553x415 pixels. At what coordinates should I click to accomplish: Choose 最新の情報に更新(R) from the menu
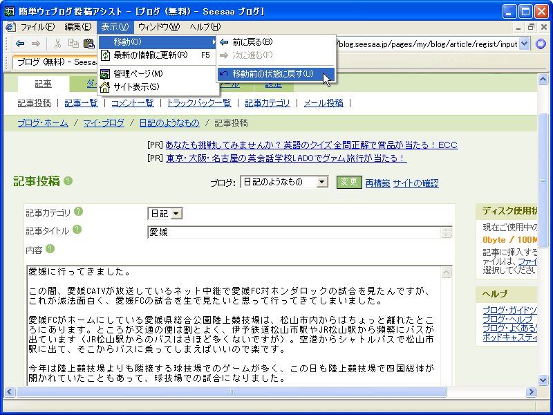pyautogui.click(x=158, y=55)
